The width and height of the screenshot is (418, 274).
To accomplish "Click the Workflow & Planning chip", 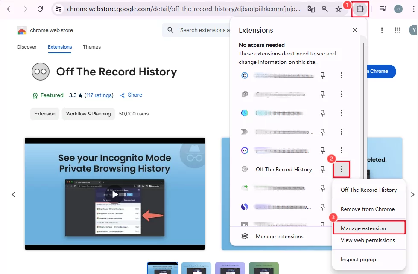I will coord(88,114).
